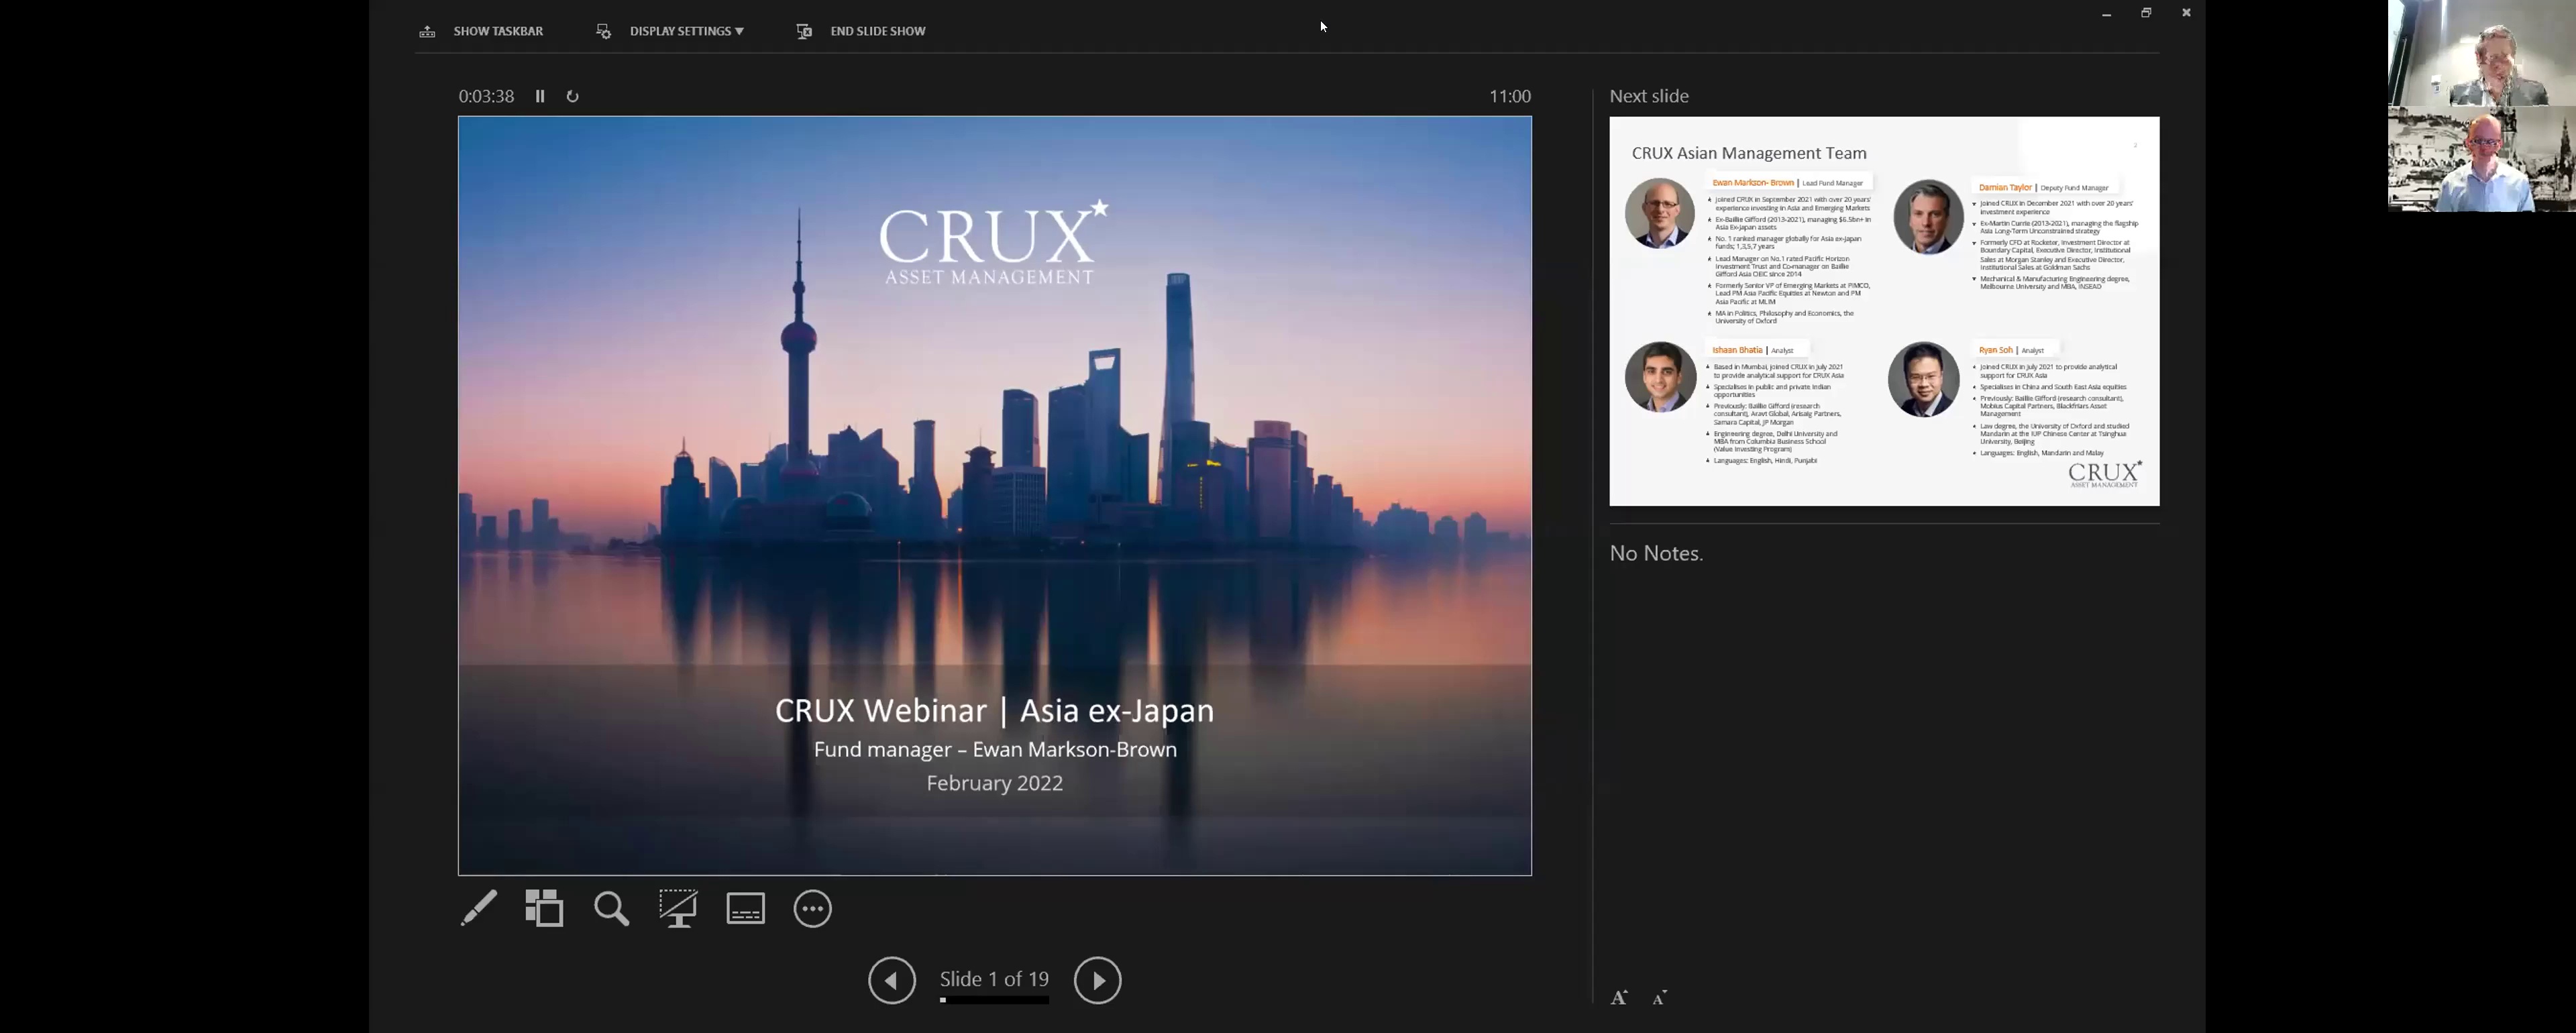The height and width of the screenshot is (1033, 2576).
Task: Pause the presentation timer
Action: [540, 96]
